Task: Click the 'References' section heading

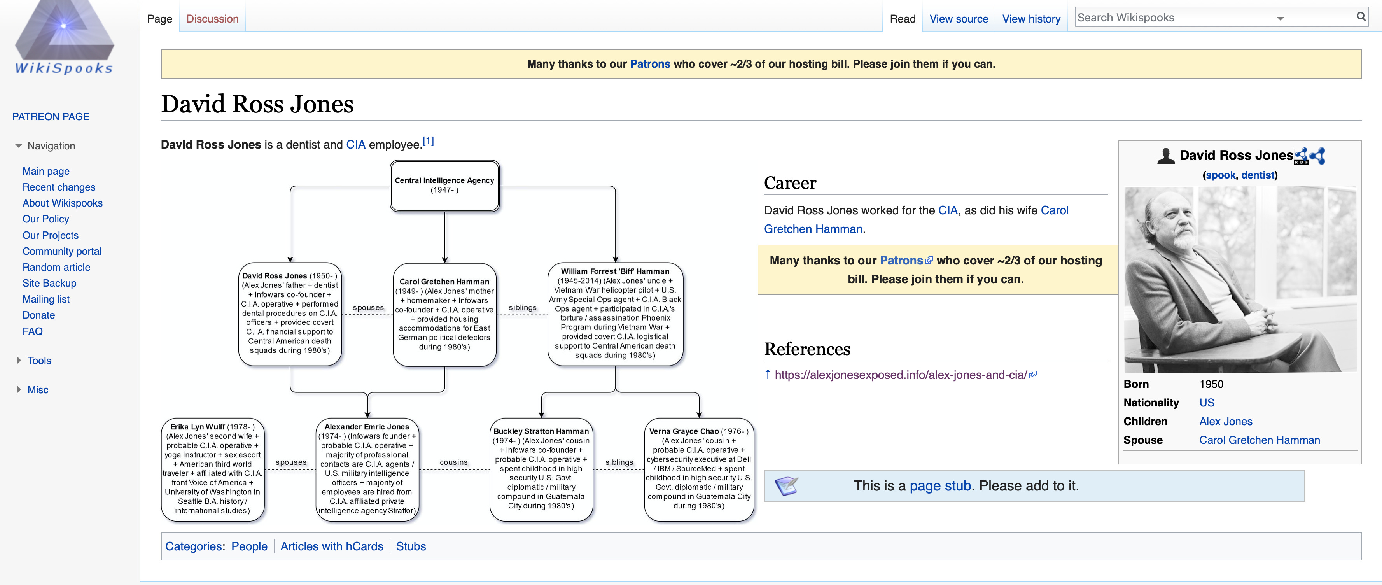Action: coord(807,349)
